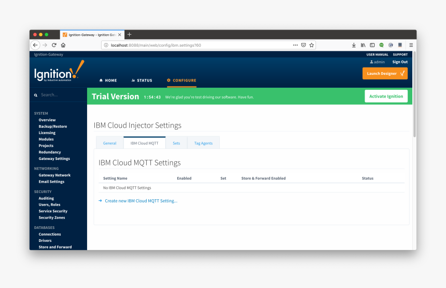The width and height of the screenshot is (446, 288).
Task: Click the Setting Name column header
Action: (x=115, y=179)
